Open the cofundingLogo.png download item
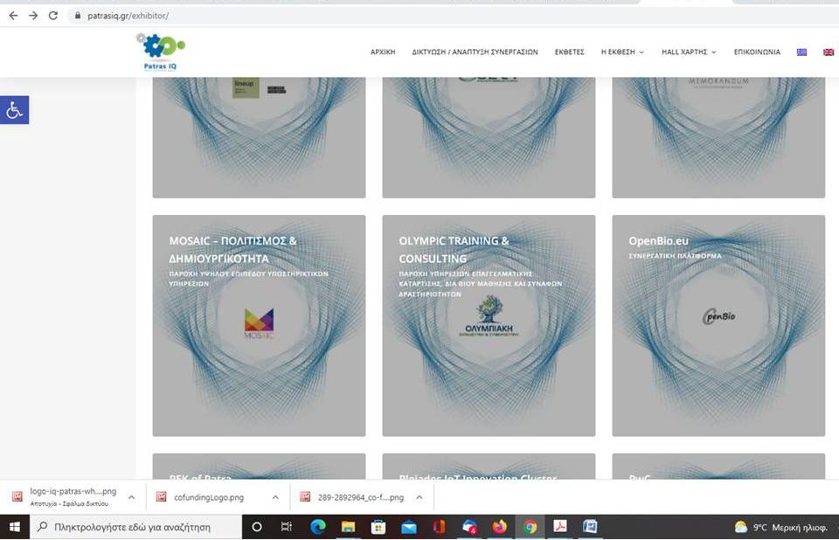Image resolution: width=839 pixels, height=540 pixels. point(209,497)
